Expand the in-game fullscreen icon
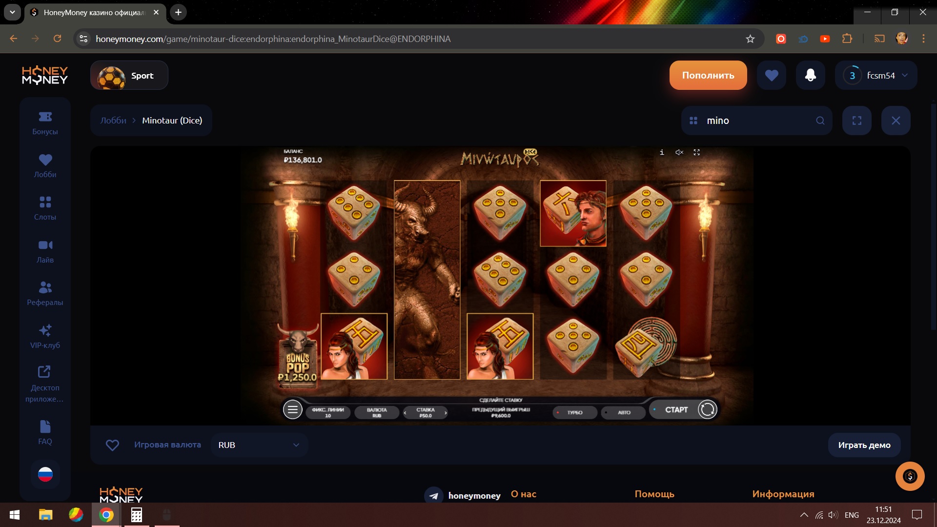Image resolution: width=937 pixels, height=527 pixels. pyautogui.click(x=696, y=152)
